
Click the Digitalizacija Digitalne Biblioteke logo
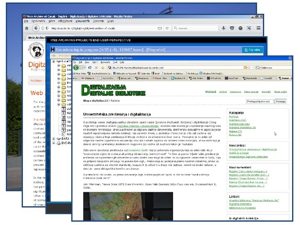(113, 90)
